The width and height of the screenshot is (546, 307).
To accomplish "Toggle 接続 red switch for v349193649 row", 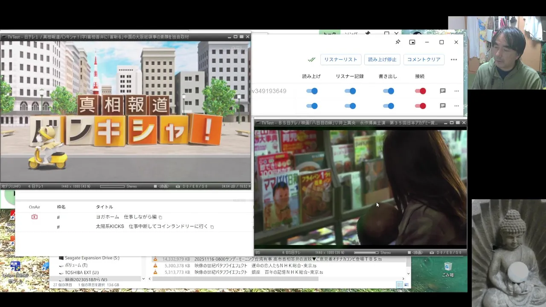I will coord(420,91).
